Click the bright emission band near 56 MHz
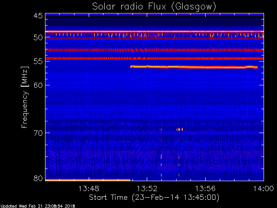This screenshot has width=277, height=208. click(x=194, y=67)
